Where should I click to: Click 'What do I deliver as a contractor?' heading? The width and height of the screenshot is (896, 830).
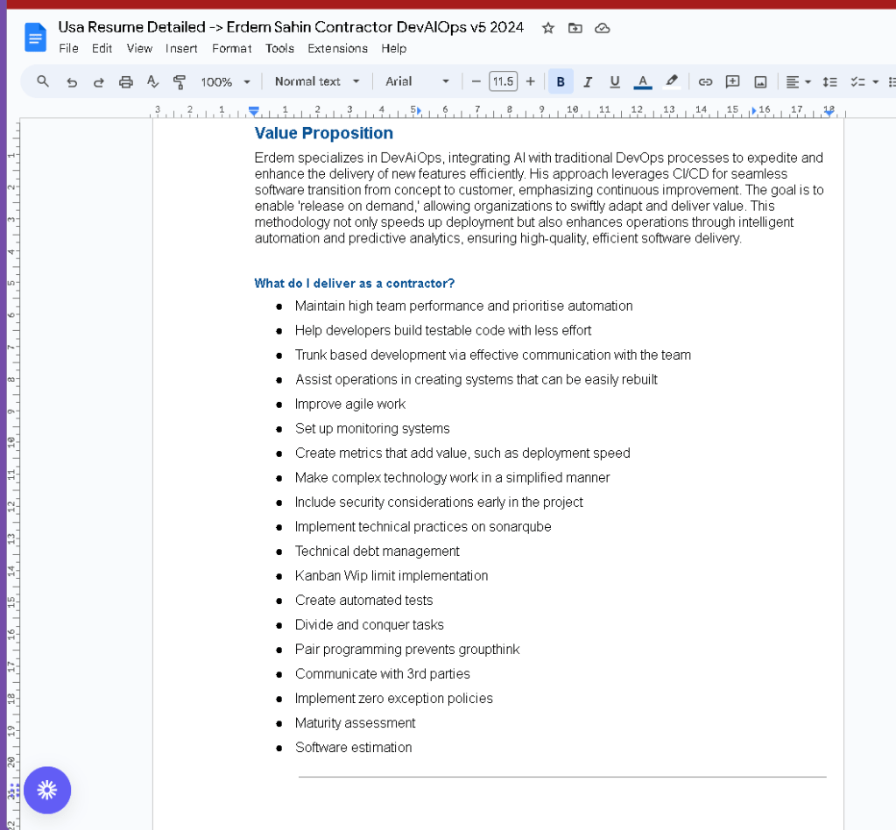(355, 284)
